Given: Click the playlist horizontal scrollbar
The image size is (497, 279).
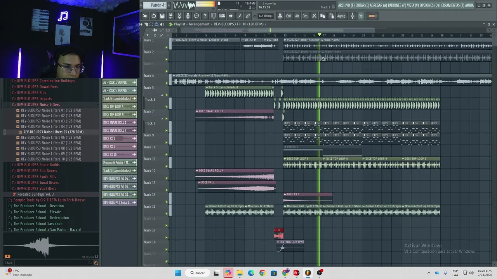Looking at the screenshot, I should click(278, 30).
